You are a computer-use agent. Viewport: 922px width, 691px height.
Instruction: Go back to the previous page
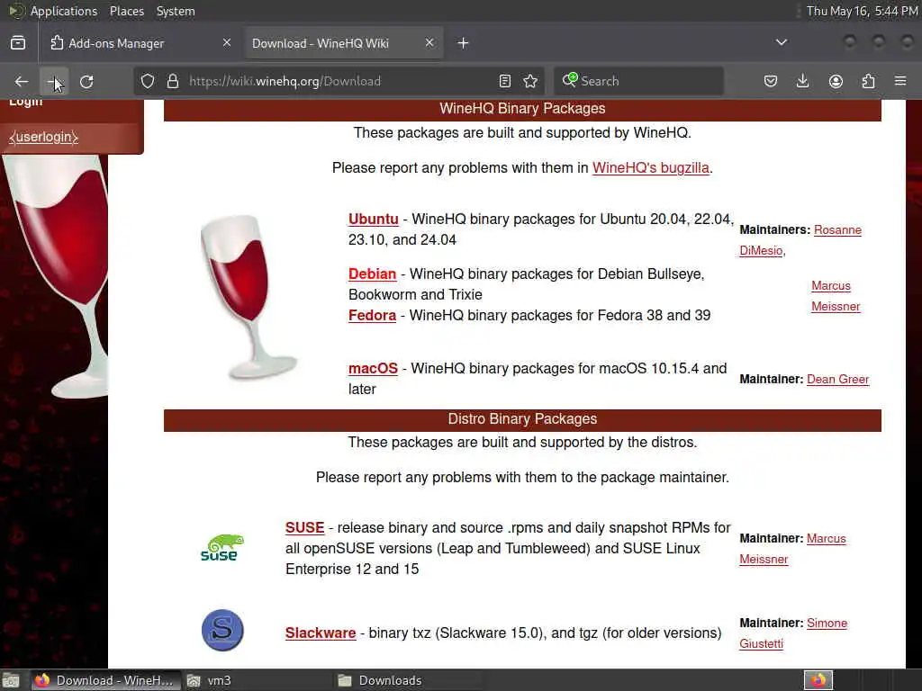click(x=22, y=82)
